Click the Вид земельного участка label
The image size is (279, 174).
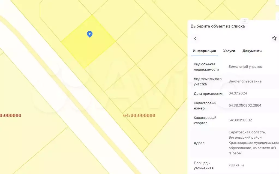click(x=208, y=81)
